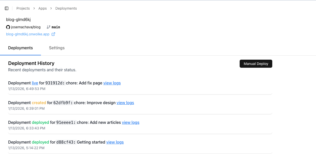Click commit hash 91eeee1 code label
This screenshot has height=161, width=316.
(x=66, y=122)
